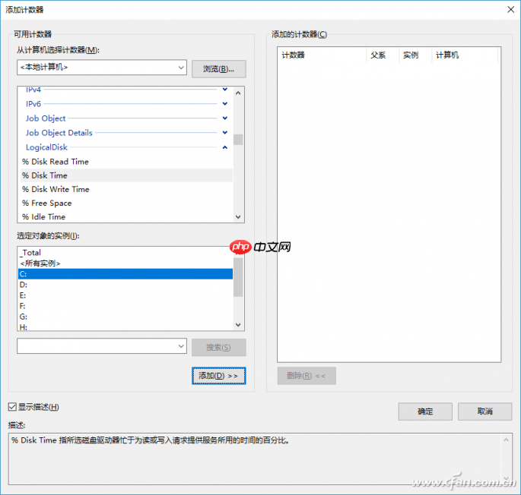521x495 pixels.
Task: Click the Job Object Details label
Action: click(59, 133)
